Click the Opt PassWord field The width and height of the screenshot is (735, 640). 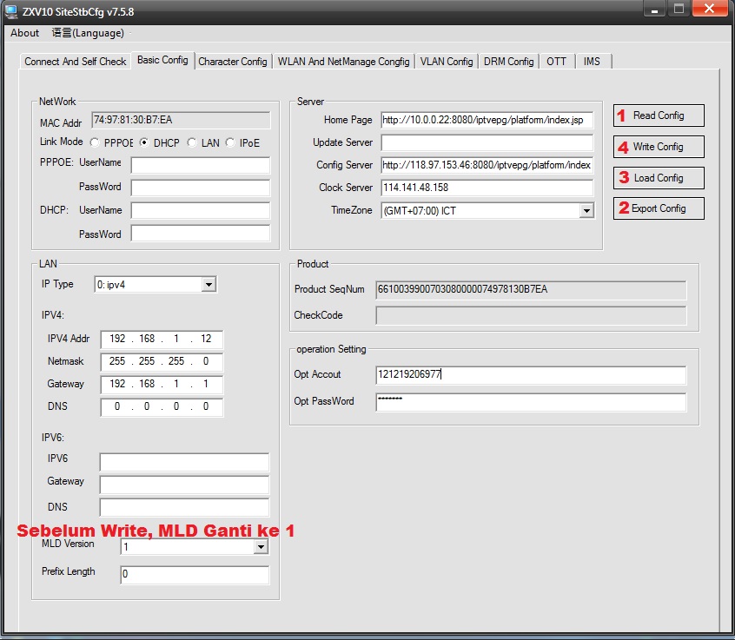coord(531,402)
